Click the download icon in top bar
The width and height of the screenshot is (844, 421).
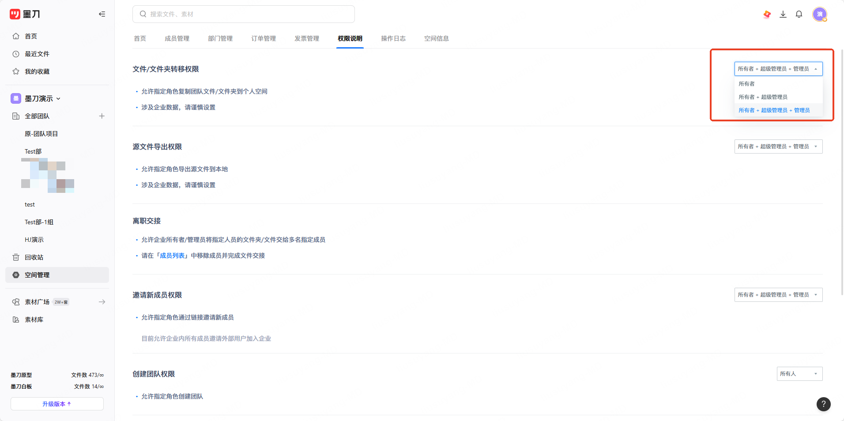783,14
